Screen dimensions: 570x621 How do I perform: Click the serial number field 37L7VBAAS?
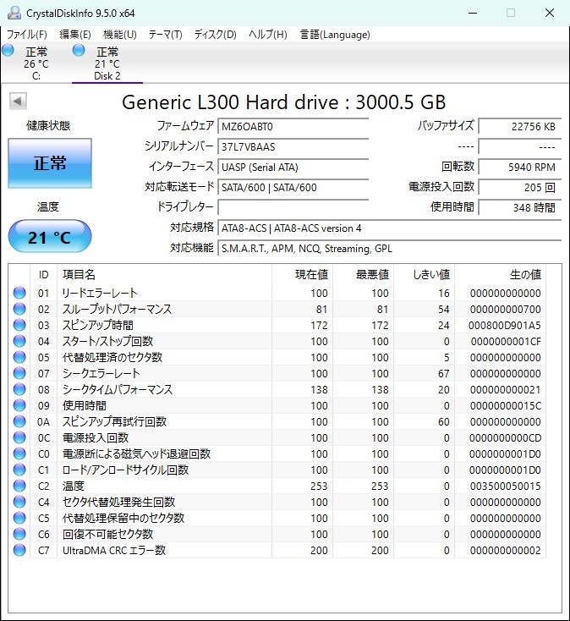(x=293, y=147)
